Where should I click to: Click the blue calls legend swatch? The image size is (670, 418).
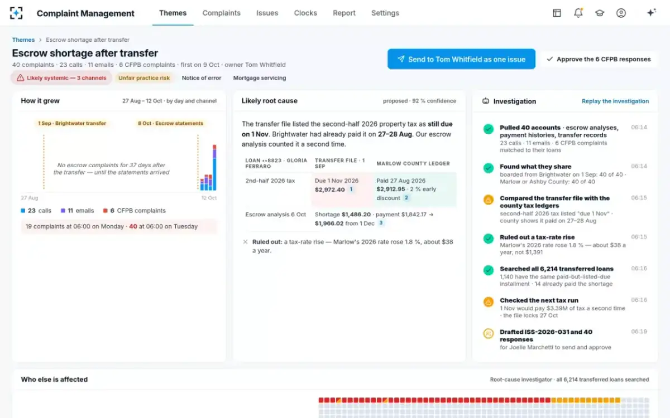[x=23, y=211]
